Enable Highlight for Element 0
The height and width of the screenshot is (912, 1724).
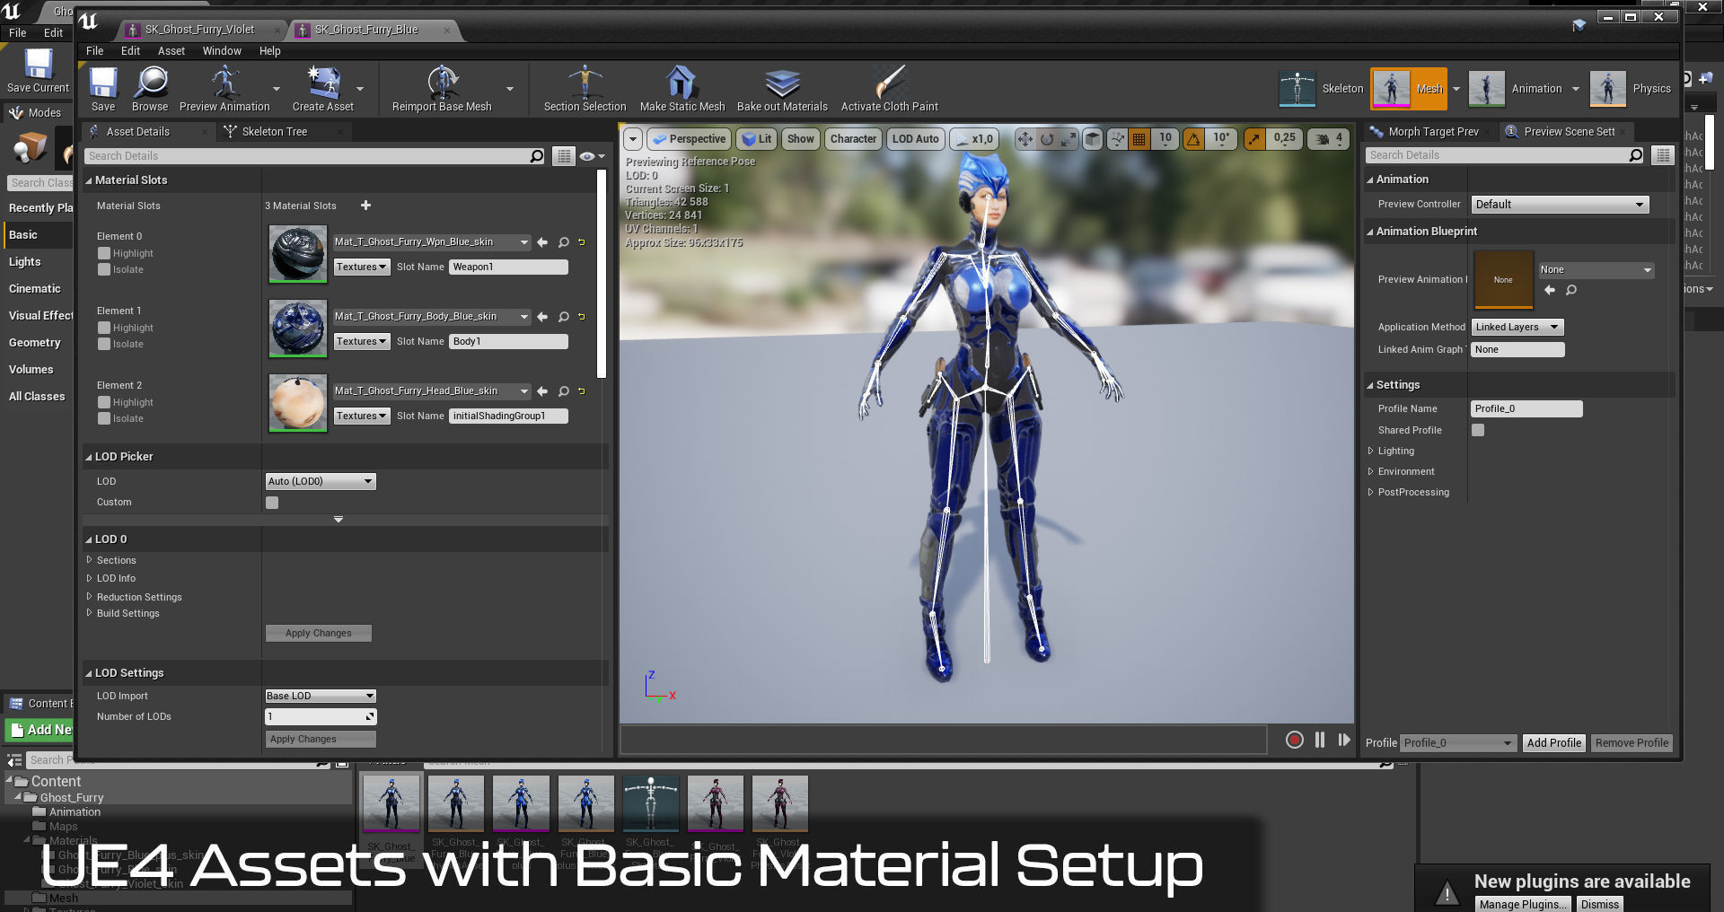104,253
